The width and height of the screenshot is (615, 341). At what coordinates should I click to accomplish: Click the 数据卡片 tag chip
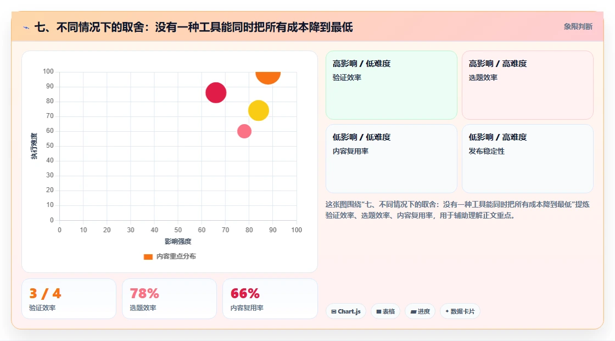click(x=460, y=311)
